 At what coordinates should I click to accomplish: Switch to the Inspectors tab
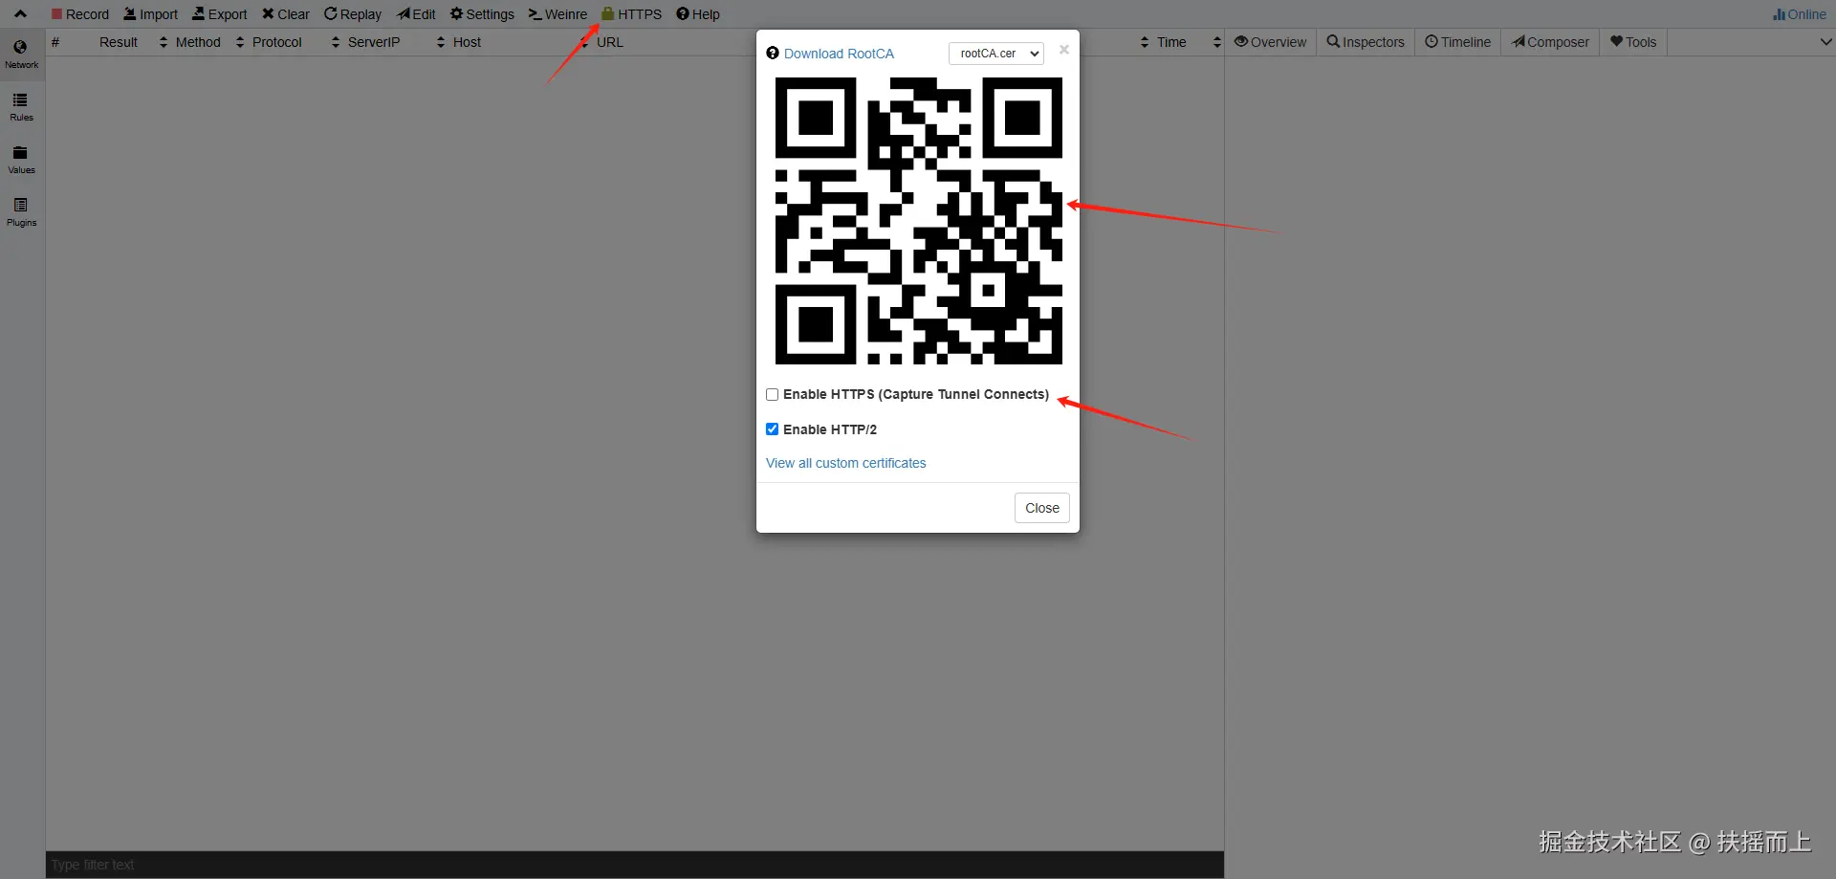tap(1366, 42)
